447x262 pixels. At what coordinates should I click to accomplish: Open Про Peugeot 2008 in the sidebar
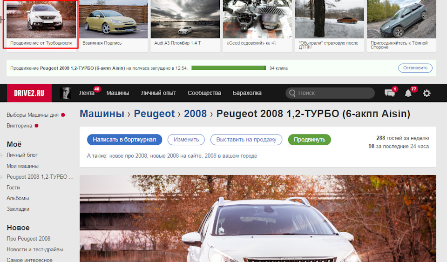coord(28,239)
